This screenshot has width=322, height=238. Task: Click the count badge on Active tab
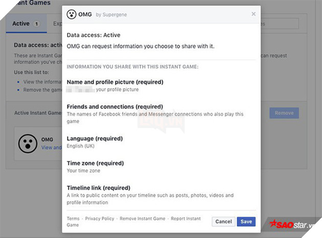[x=37, y=24]
